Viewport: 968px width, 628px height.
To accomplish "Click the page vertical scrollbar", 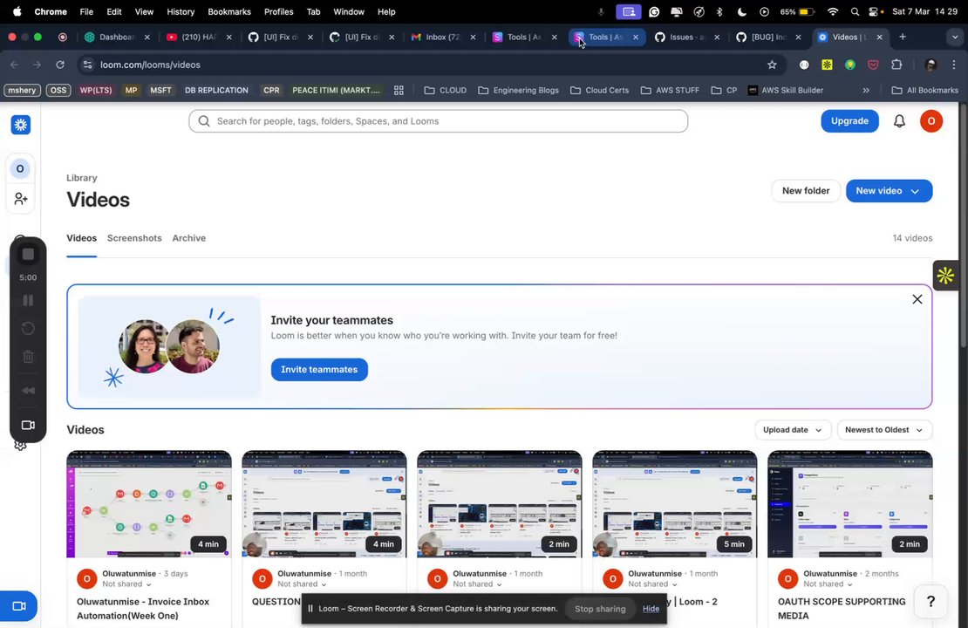I will (964, 225).
